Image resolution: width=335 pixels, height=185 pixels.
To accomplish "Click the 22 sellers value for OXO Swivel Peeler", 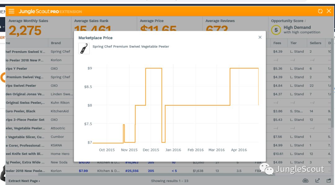I will [x=311, y=86].
